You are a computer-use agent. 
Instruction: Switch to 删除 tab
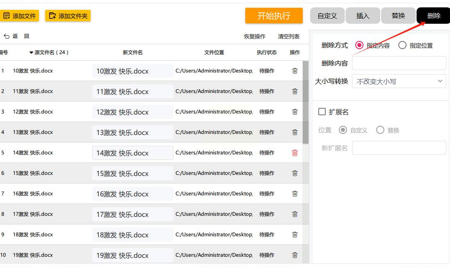[433, 16]
